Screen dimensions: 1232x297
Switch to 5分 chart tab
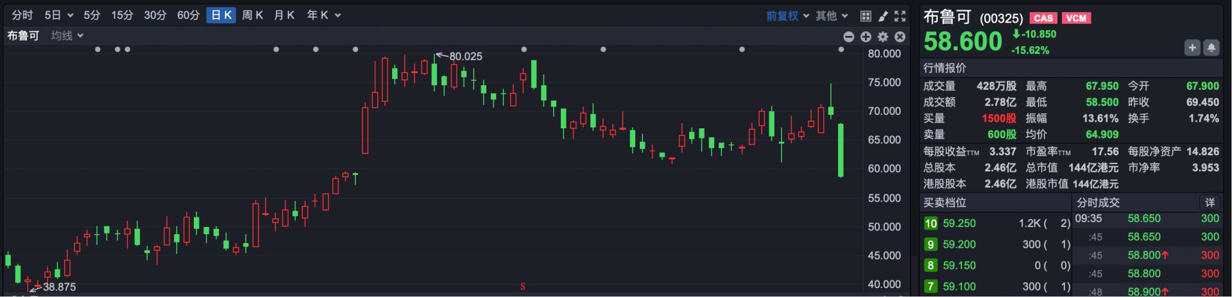[x=92, y=15]
